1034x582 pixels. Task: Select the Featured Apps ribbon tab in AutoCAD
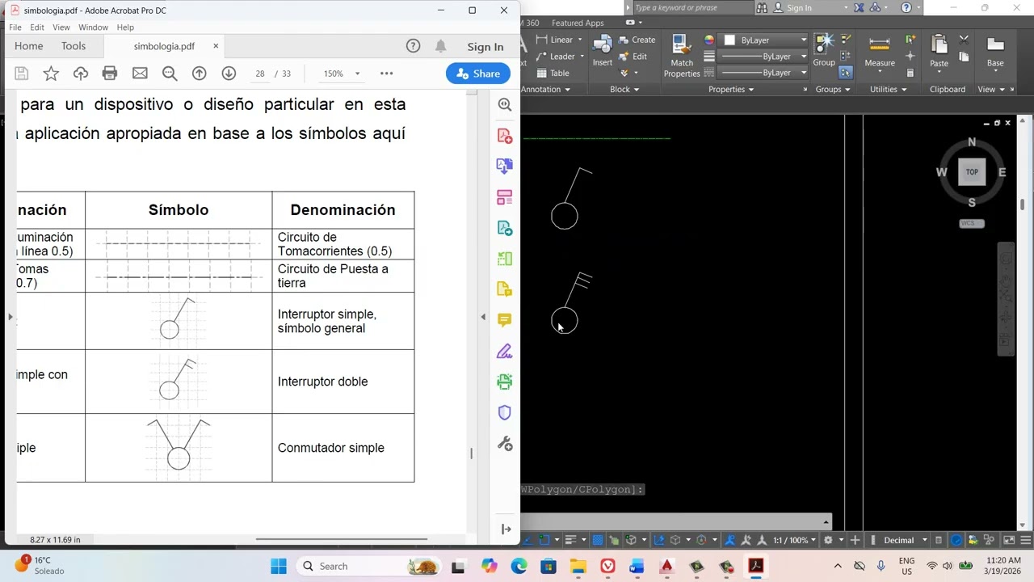coord(578,23)
